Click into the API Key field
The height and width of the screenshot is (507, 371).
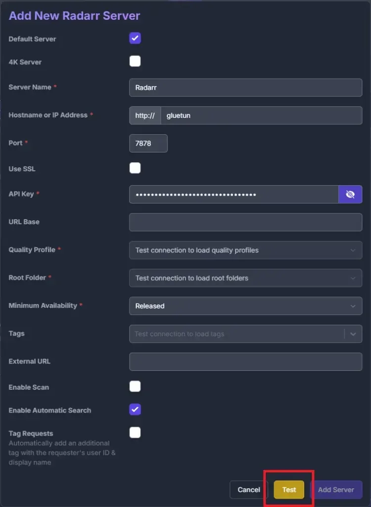click(x=233, y=195)
